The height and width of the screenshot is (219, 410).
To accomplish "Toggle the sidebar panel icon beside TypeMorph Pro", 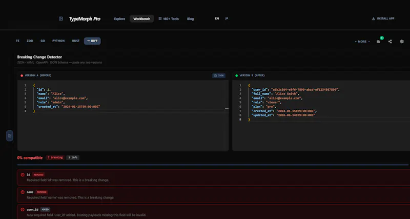I will (60, 18).
